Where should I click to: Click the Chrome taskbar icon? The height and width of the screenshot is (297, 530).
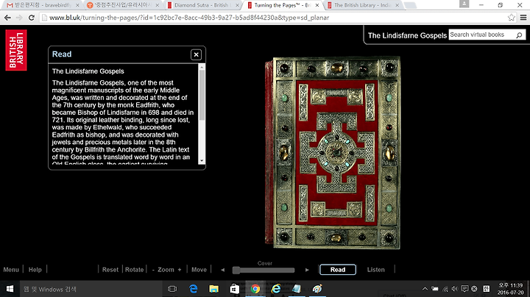pos(255,289)
